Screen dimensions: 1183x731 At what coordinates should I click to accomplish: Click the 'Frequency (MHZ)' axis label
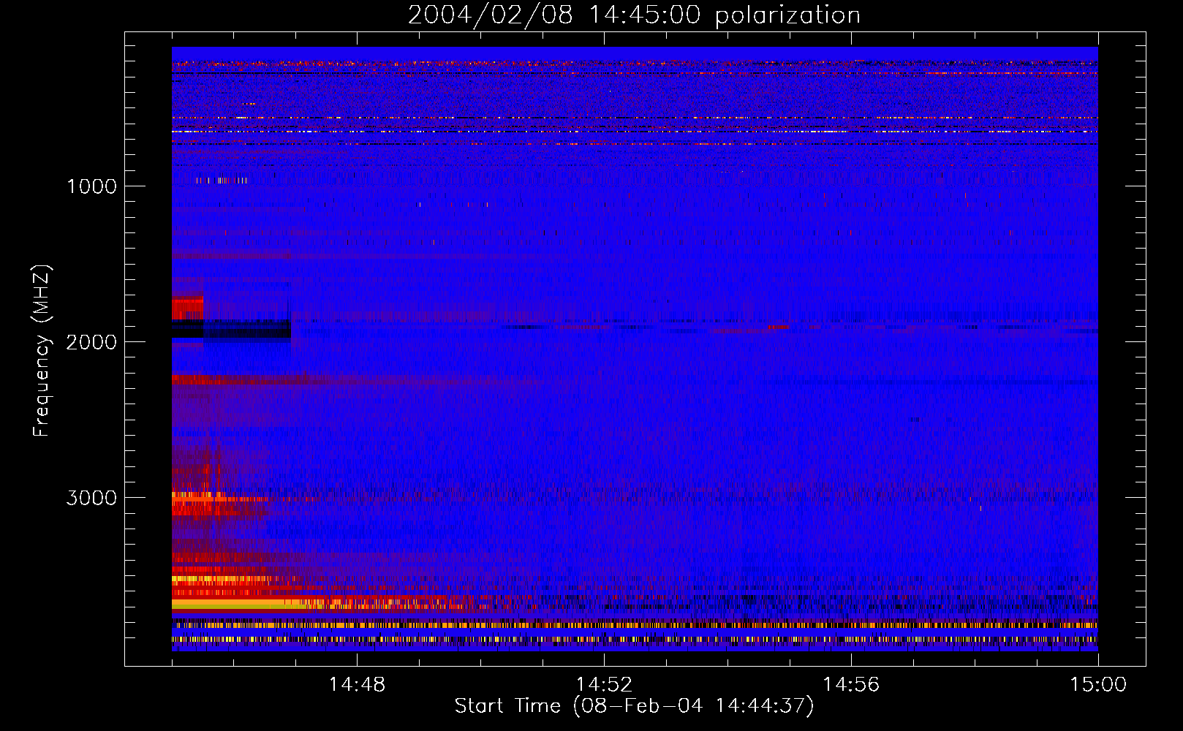pos(42,351)
